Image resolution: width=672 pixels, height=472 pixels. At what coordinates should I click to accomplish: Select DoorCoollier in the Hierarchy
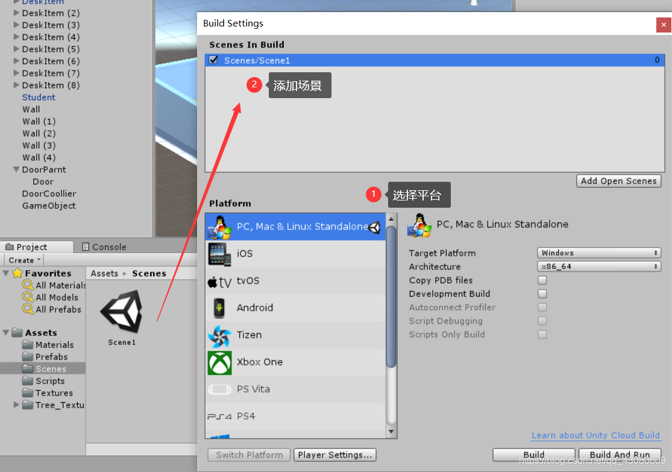tap(49, 193)
